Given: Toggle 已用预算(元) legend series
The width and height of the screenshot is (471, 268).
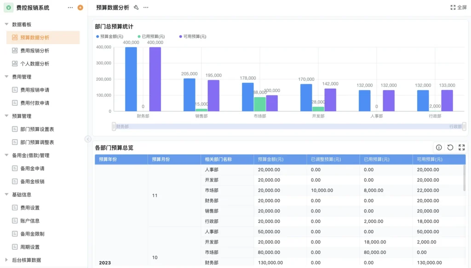Looking at the screenshot, I should point(151,36).
